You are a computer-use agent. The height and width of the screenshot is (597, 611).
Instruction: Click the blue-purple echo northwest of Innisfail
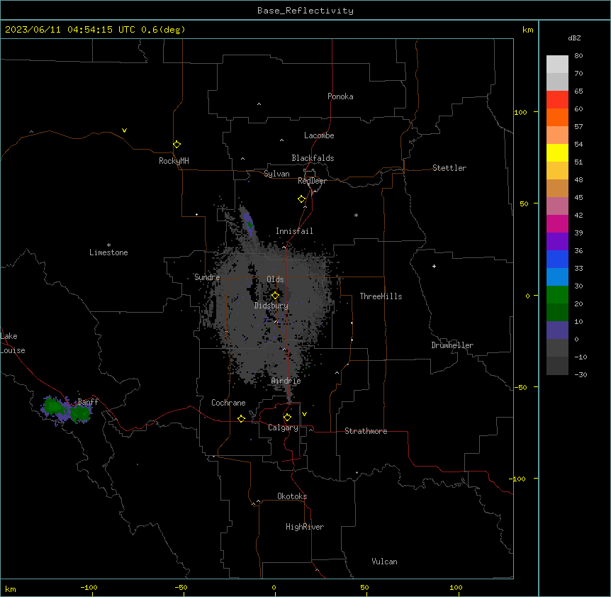tap(248, 223)
